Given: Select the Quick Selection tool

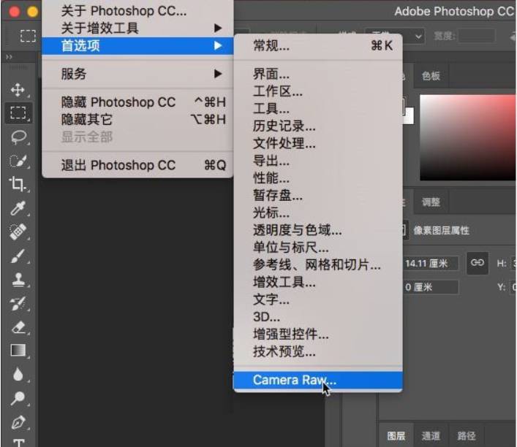Looking at the screenshot, I should coord(18,161).
